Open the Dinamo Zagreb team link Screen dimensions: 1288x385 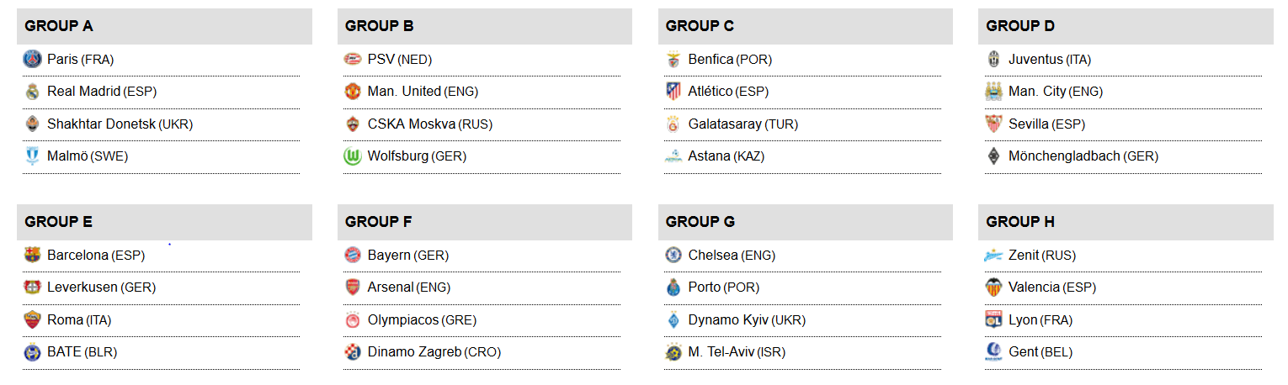point(414,352)
